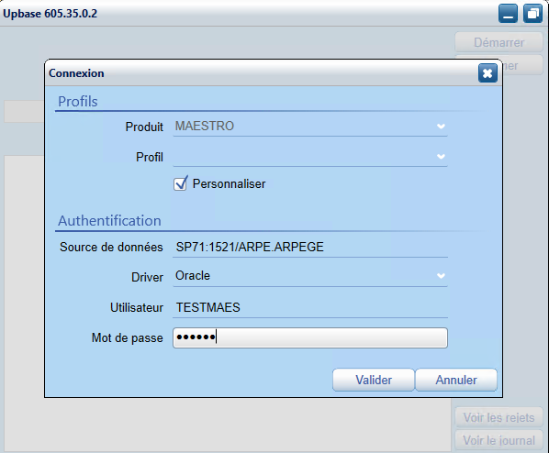This screenshot has height=453, width=549.
Task: Click the Authentification section heading
Action: (109, 221)
